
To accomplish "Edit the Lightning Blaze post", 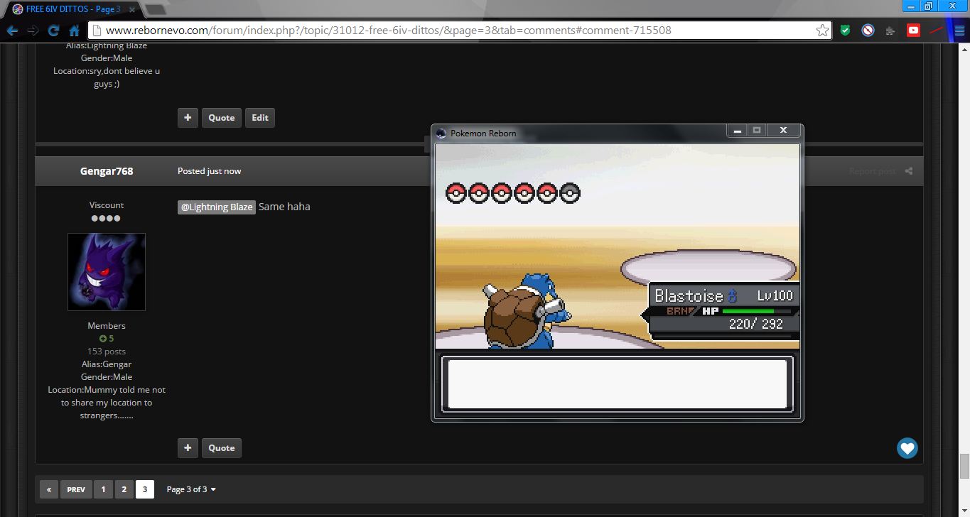I will tap(260, 118).
